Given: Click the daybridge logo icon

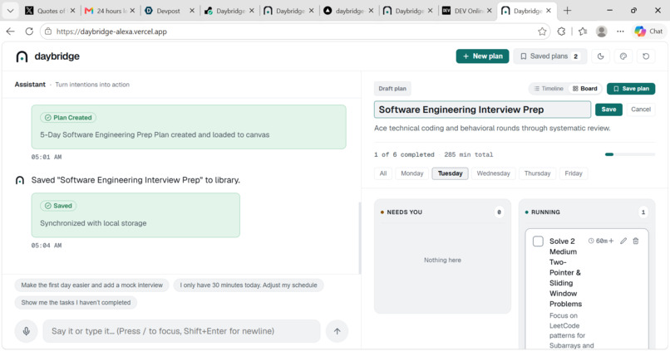Looking at the screenshot, I should click(x=22, y=56).
